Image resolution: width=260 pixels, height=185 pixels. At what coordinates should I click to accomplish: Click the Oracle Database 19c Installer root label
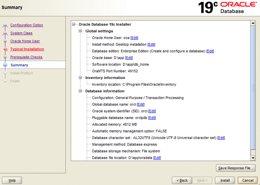(x=105, y=24)
